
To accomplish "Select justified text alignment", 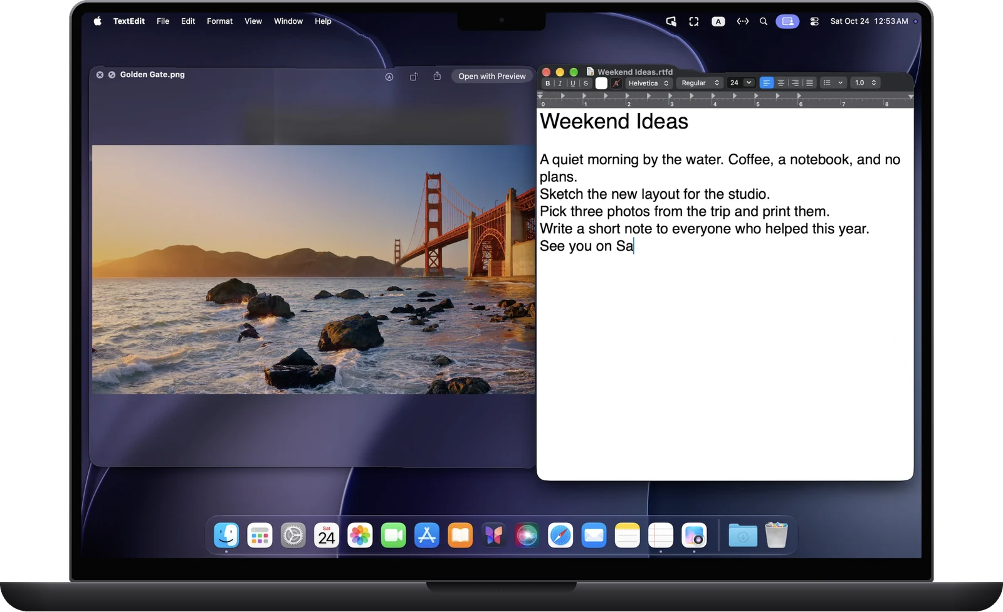I will 809,83.
